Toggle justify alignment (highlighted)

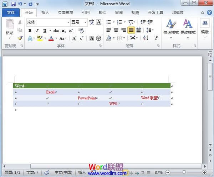(131, 30)
